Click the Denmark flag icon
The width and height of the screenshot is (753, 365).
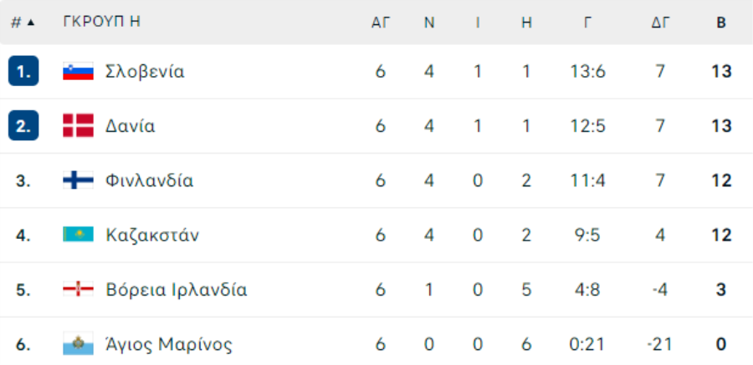[78, 125]
